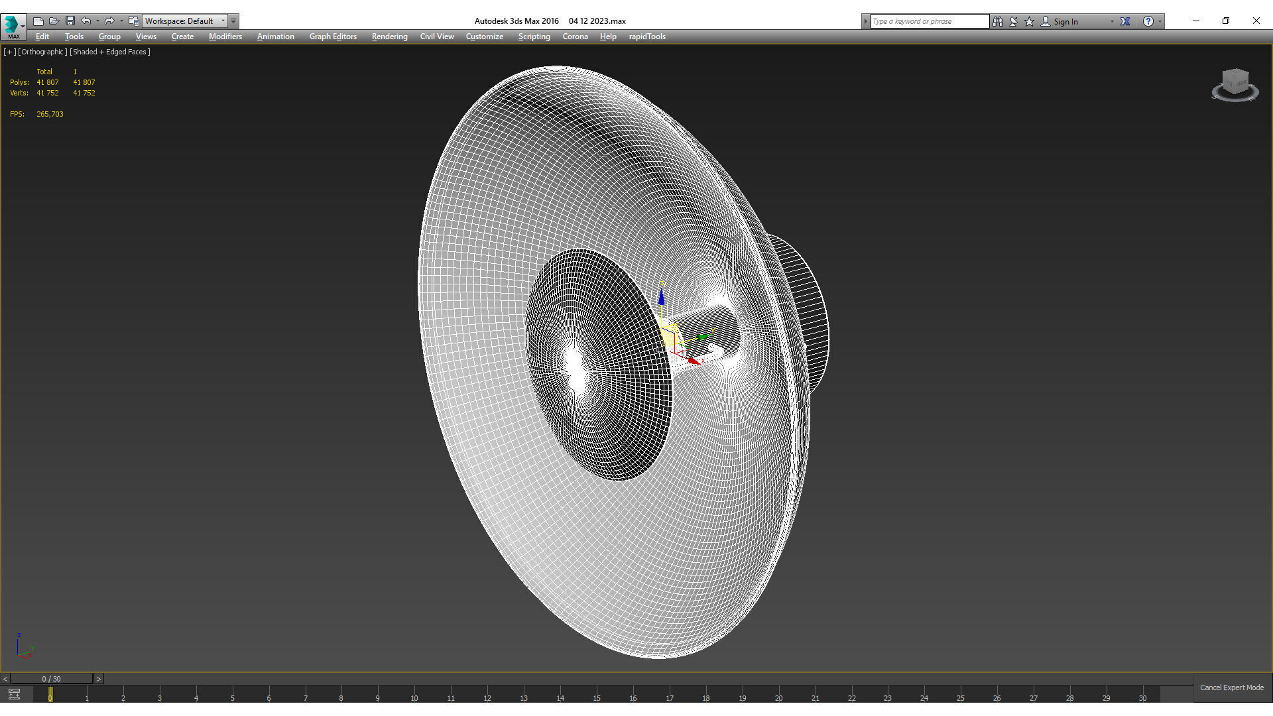Expand the Redo history dropdown arrow

coord(121,21)
